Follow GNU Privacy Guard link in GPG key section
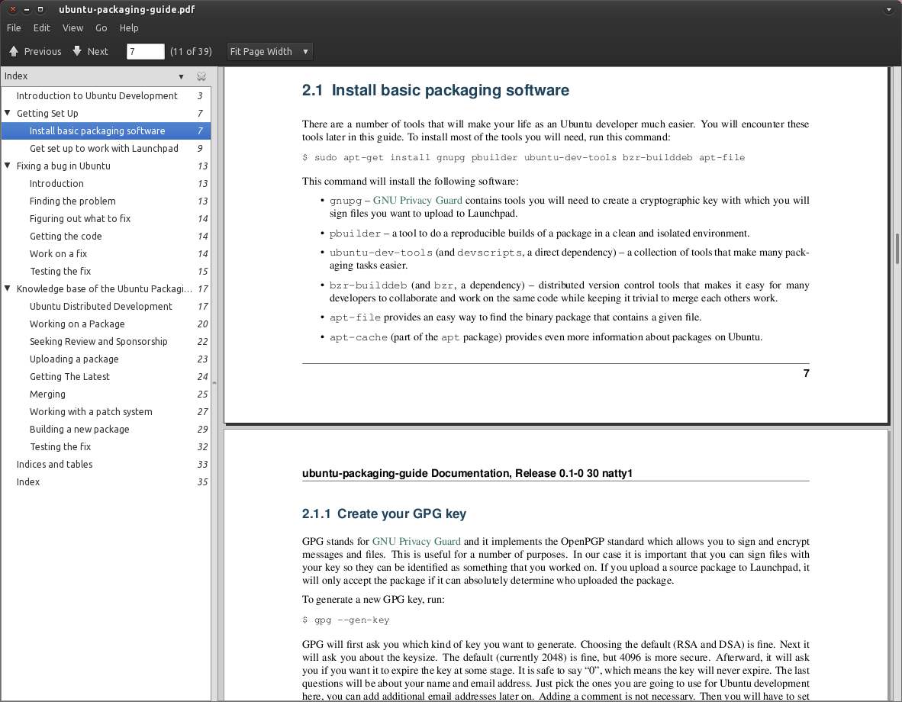This screenshot has width=902, height=702. click(416, 542)
